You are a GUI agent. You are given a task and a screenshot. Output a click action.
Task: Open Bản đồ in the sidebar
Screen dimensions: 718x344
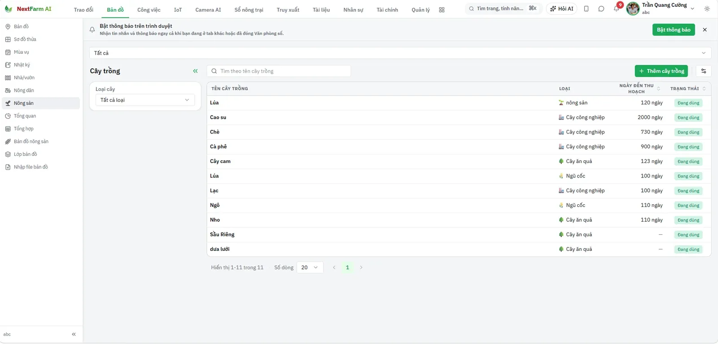[41, 26]
